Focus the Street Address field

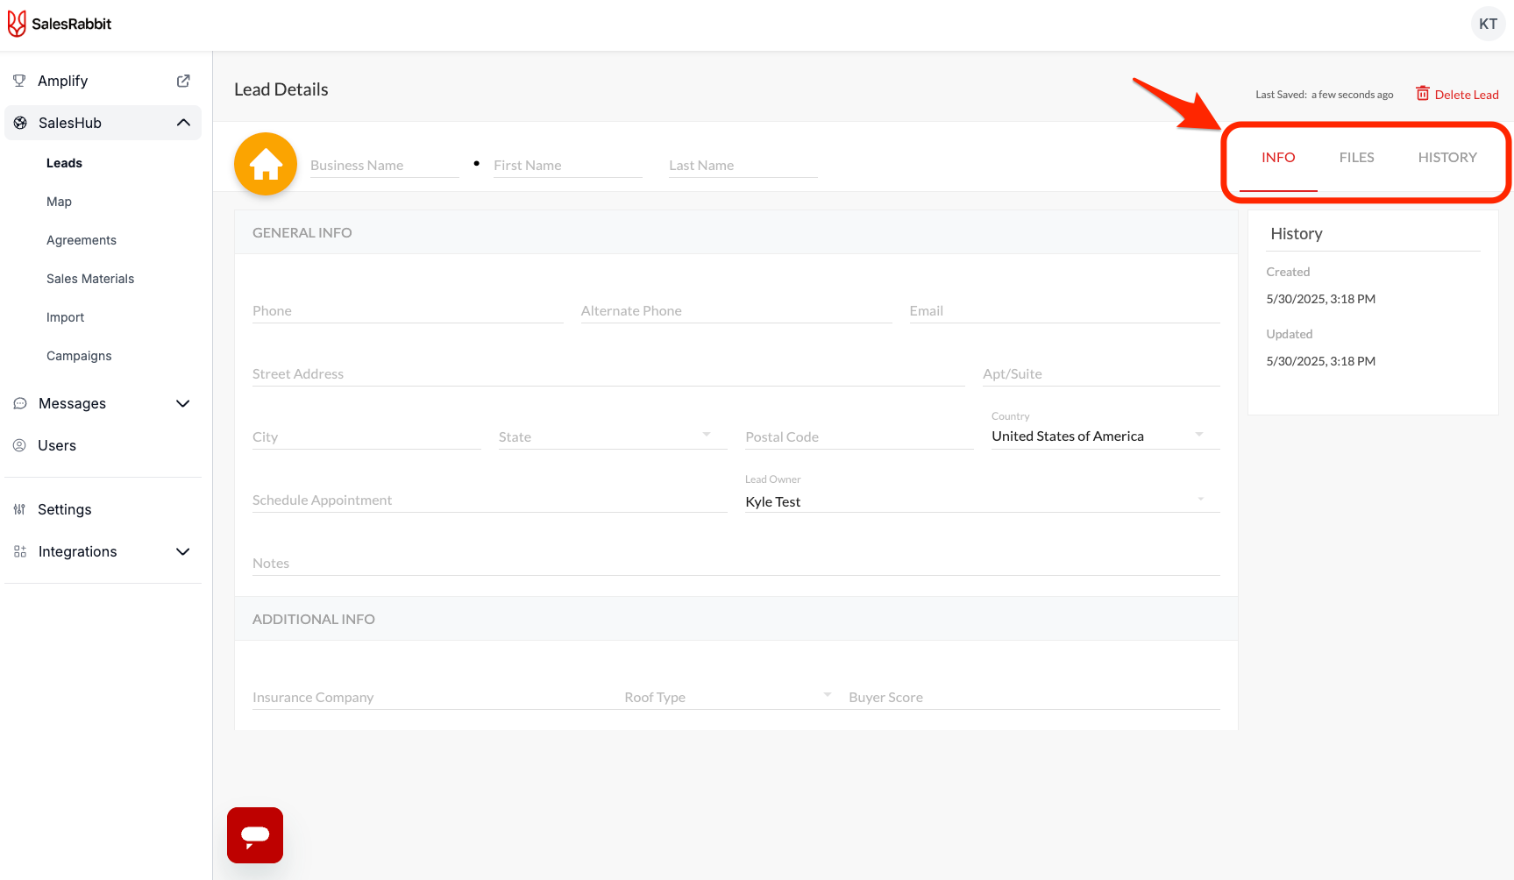[608, 373]
